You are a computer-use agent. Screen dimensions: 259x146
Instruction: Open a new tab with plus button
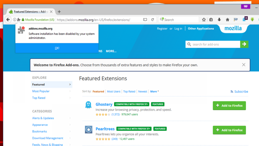point(59,11)
